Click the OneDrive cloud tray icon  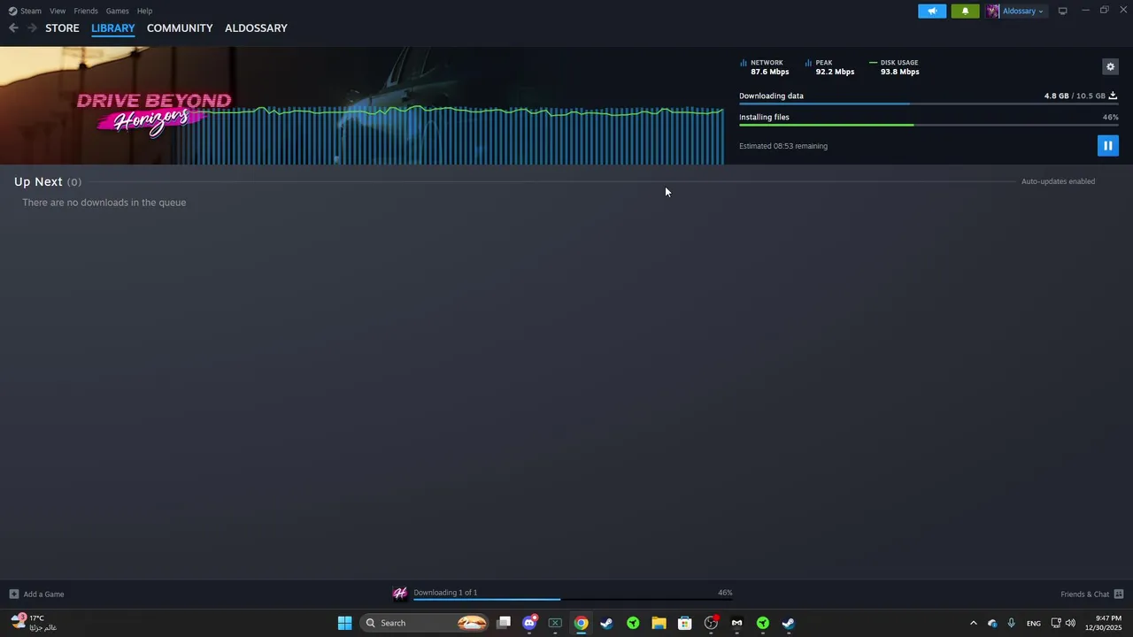(992, 623)
